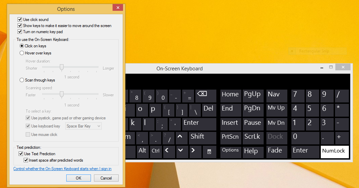Image resolution: width=359 pixels, height=188 pixels.
Task: Tap the semicolon key
Action: [162, 124]
